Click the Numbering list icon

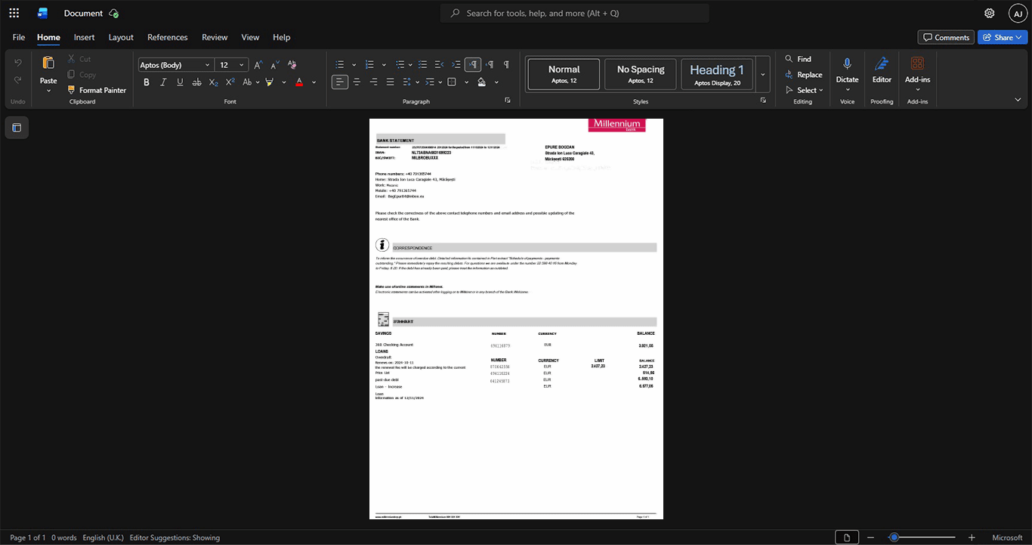pyautogui.click(x=369, y=65)
